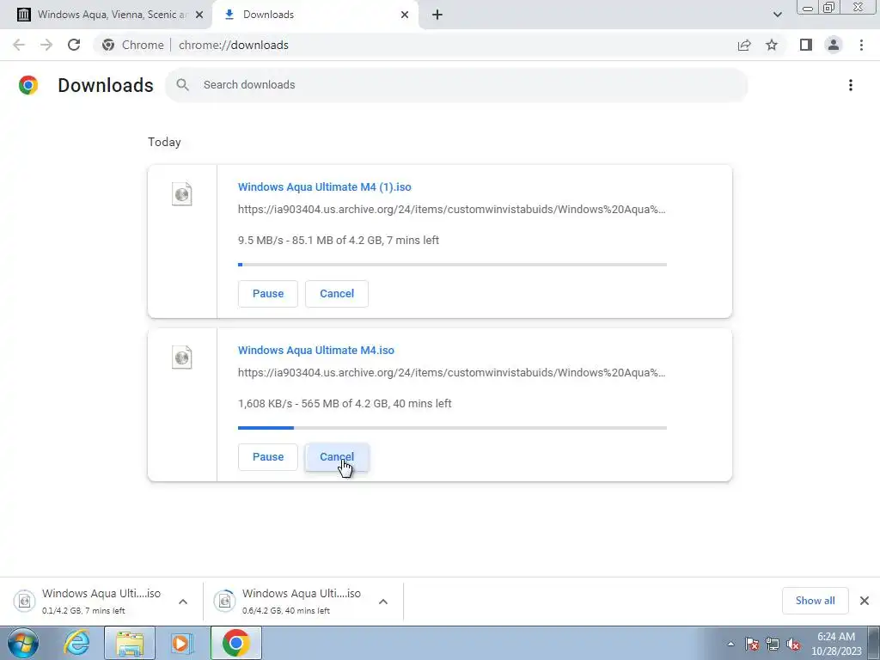Click the ISO file icon for M4 (1).iso
Image resolution: width=880 pixels, height=660 pixels.
182,194
